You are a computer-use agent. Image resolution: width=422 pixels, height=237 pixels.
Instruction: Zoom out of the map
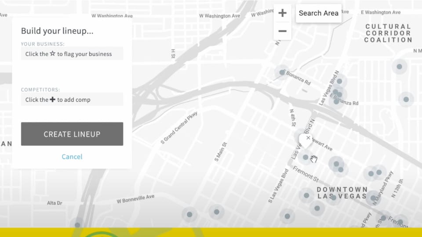[282, 31]
